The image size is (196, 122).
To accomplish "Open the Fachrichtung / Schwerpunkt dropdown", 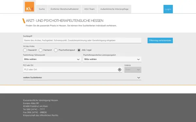I will pyautogui.click(x=52, y=59).
